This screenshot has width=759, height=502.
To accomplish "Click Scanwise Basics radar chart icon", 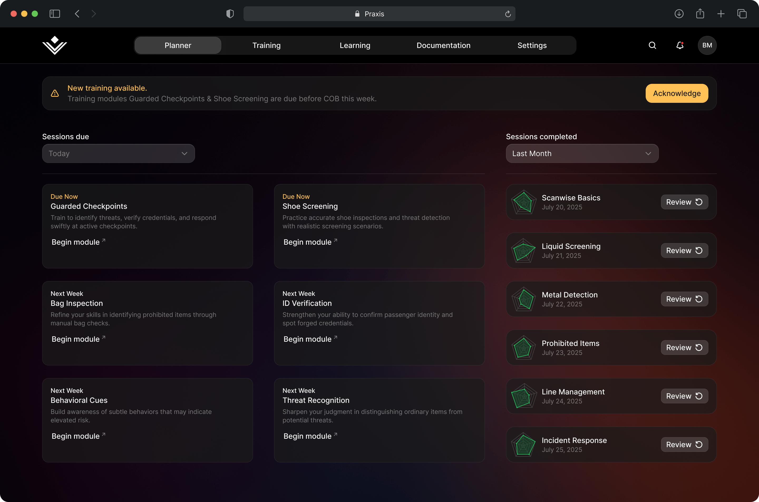I will coord(523,202).
